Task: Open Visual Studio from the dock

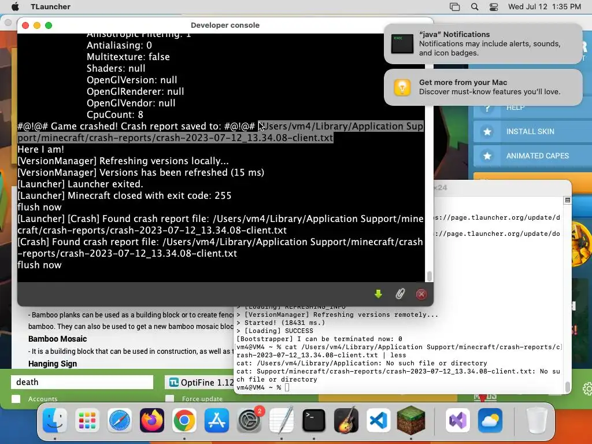Action: click(x=458, y=420)
